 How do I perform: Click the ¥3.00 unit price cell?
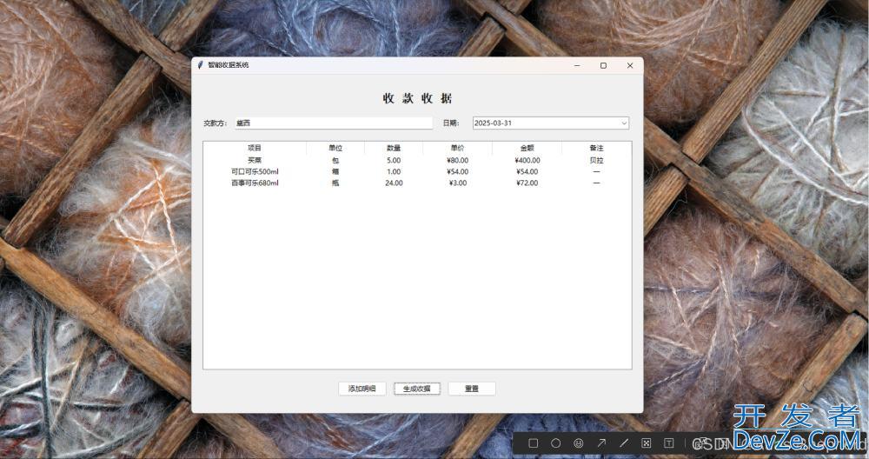pyautogui.click(x=458, y=183)
